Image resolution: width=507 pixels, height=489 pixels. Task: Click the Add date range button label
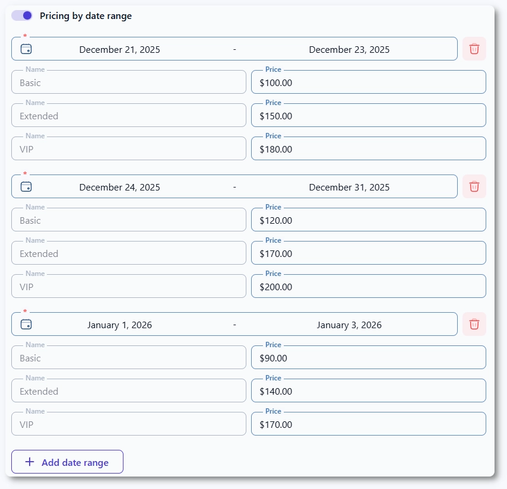pyautogui.click(x=75, y=463)
